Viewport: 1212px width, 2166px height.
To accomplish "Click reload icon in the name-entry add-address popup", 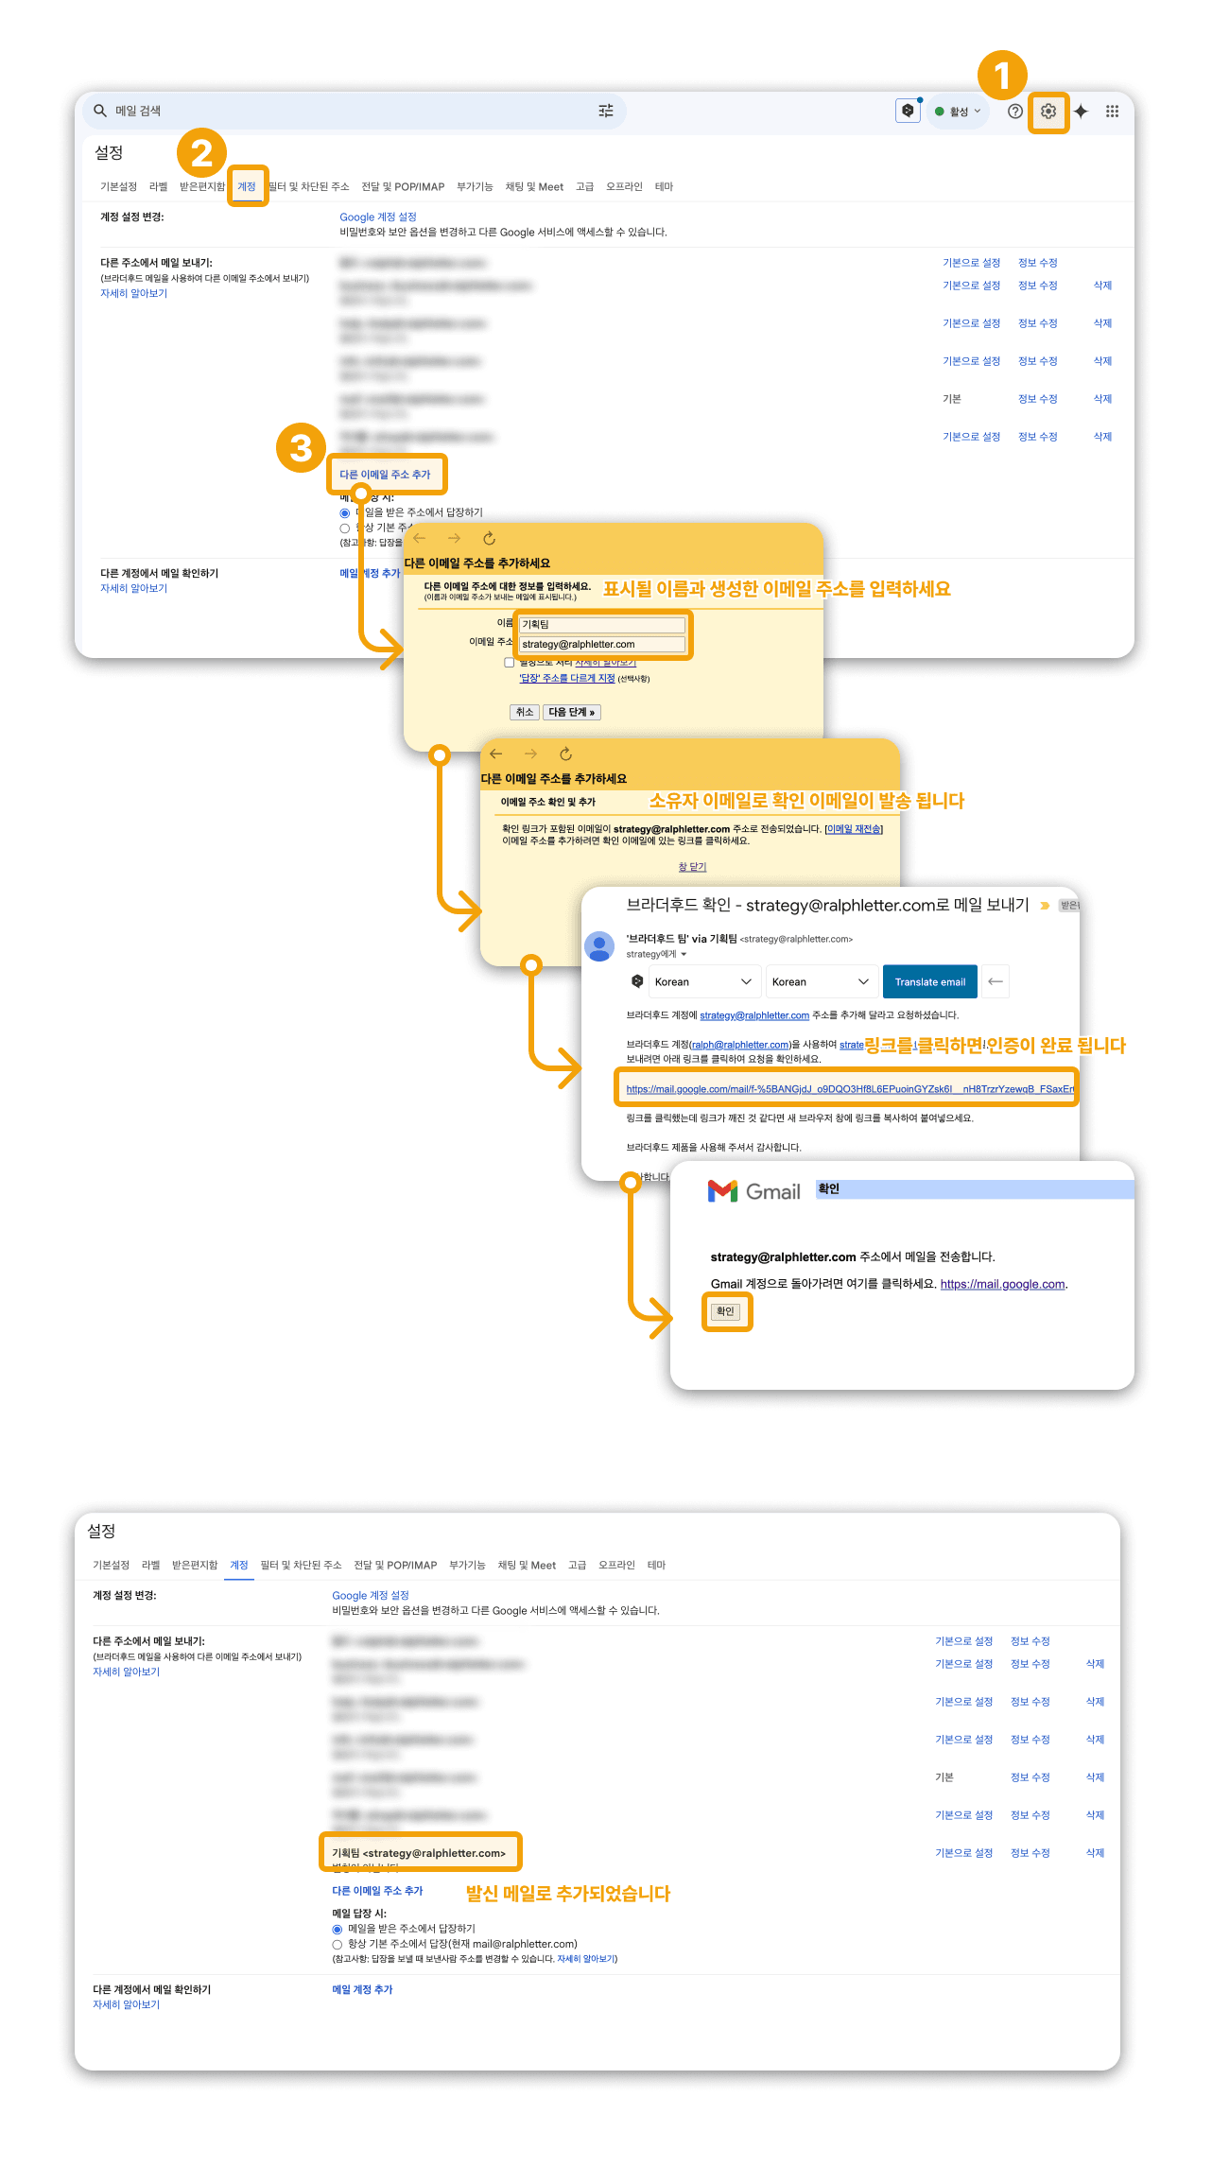I will tap(489, 538).
